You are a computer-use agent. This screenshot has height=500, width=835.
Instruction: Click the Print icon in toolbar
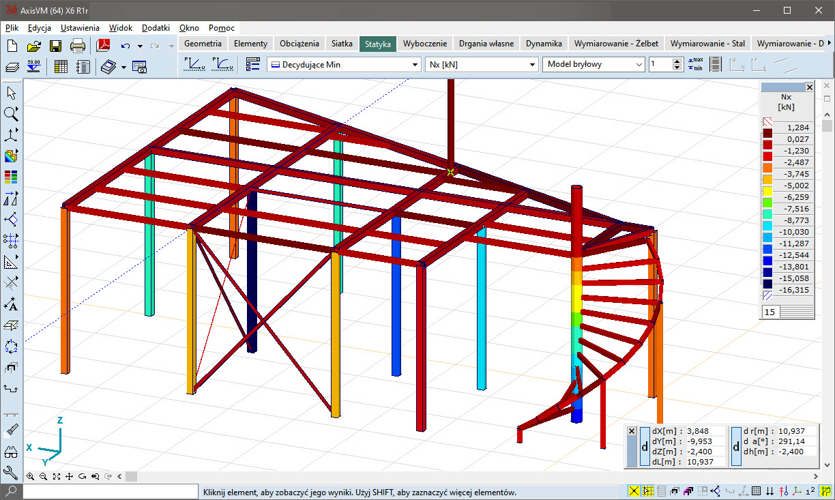pos(78,46)
